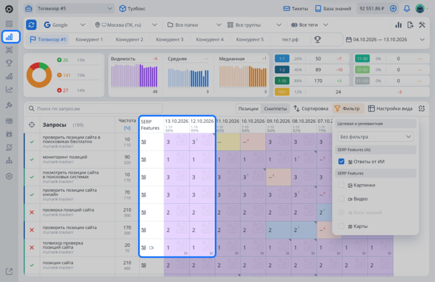Image resolution: width=435 pixels, height=282 pixels.
Task: Enable the Карты checkbox
Action: tap(341, 226)
